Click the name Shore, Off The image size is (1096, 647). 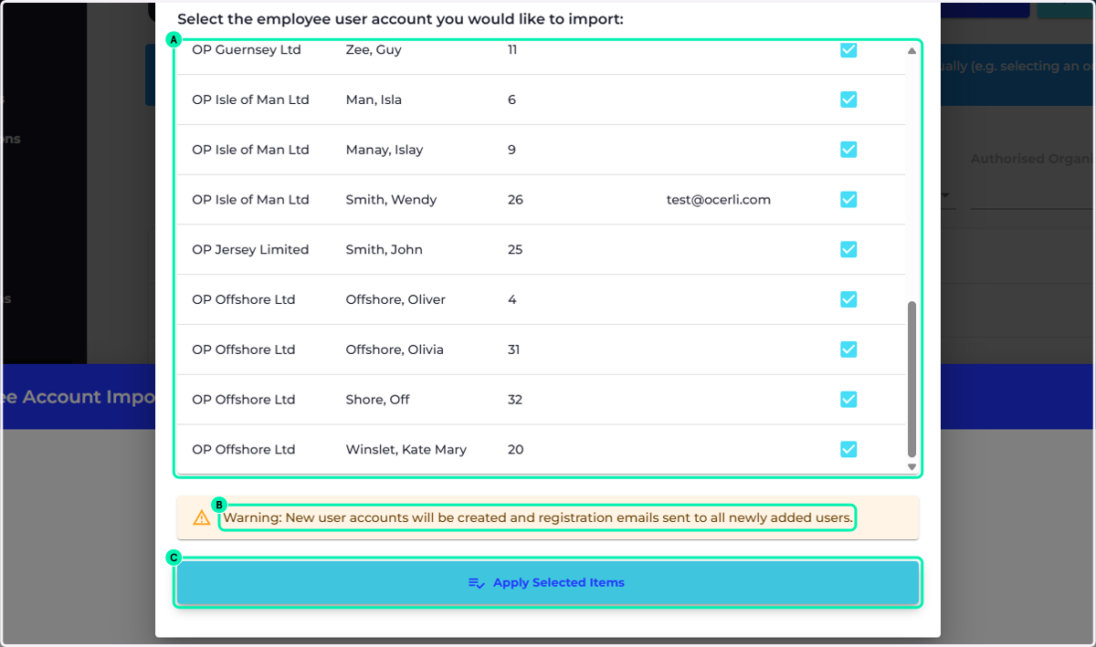pos(377,399)
